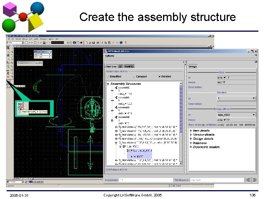
Task: Expand the Version details node
Action: 191,135
